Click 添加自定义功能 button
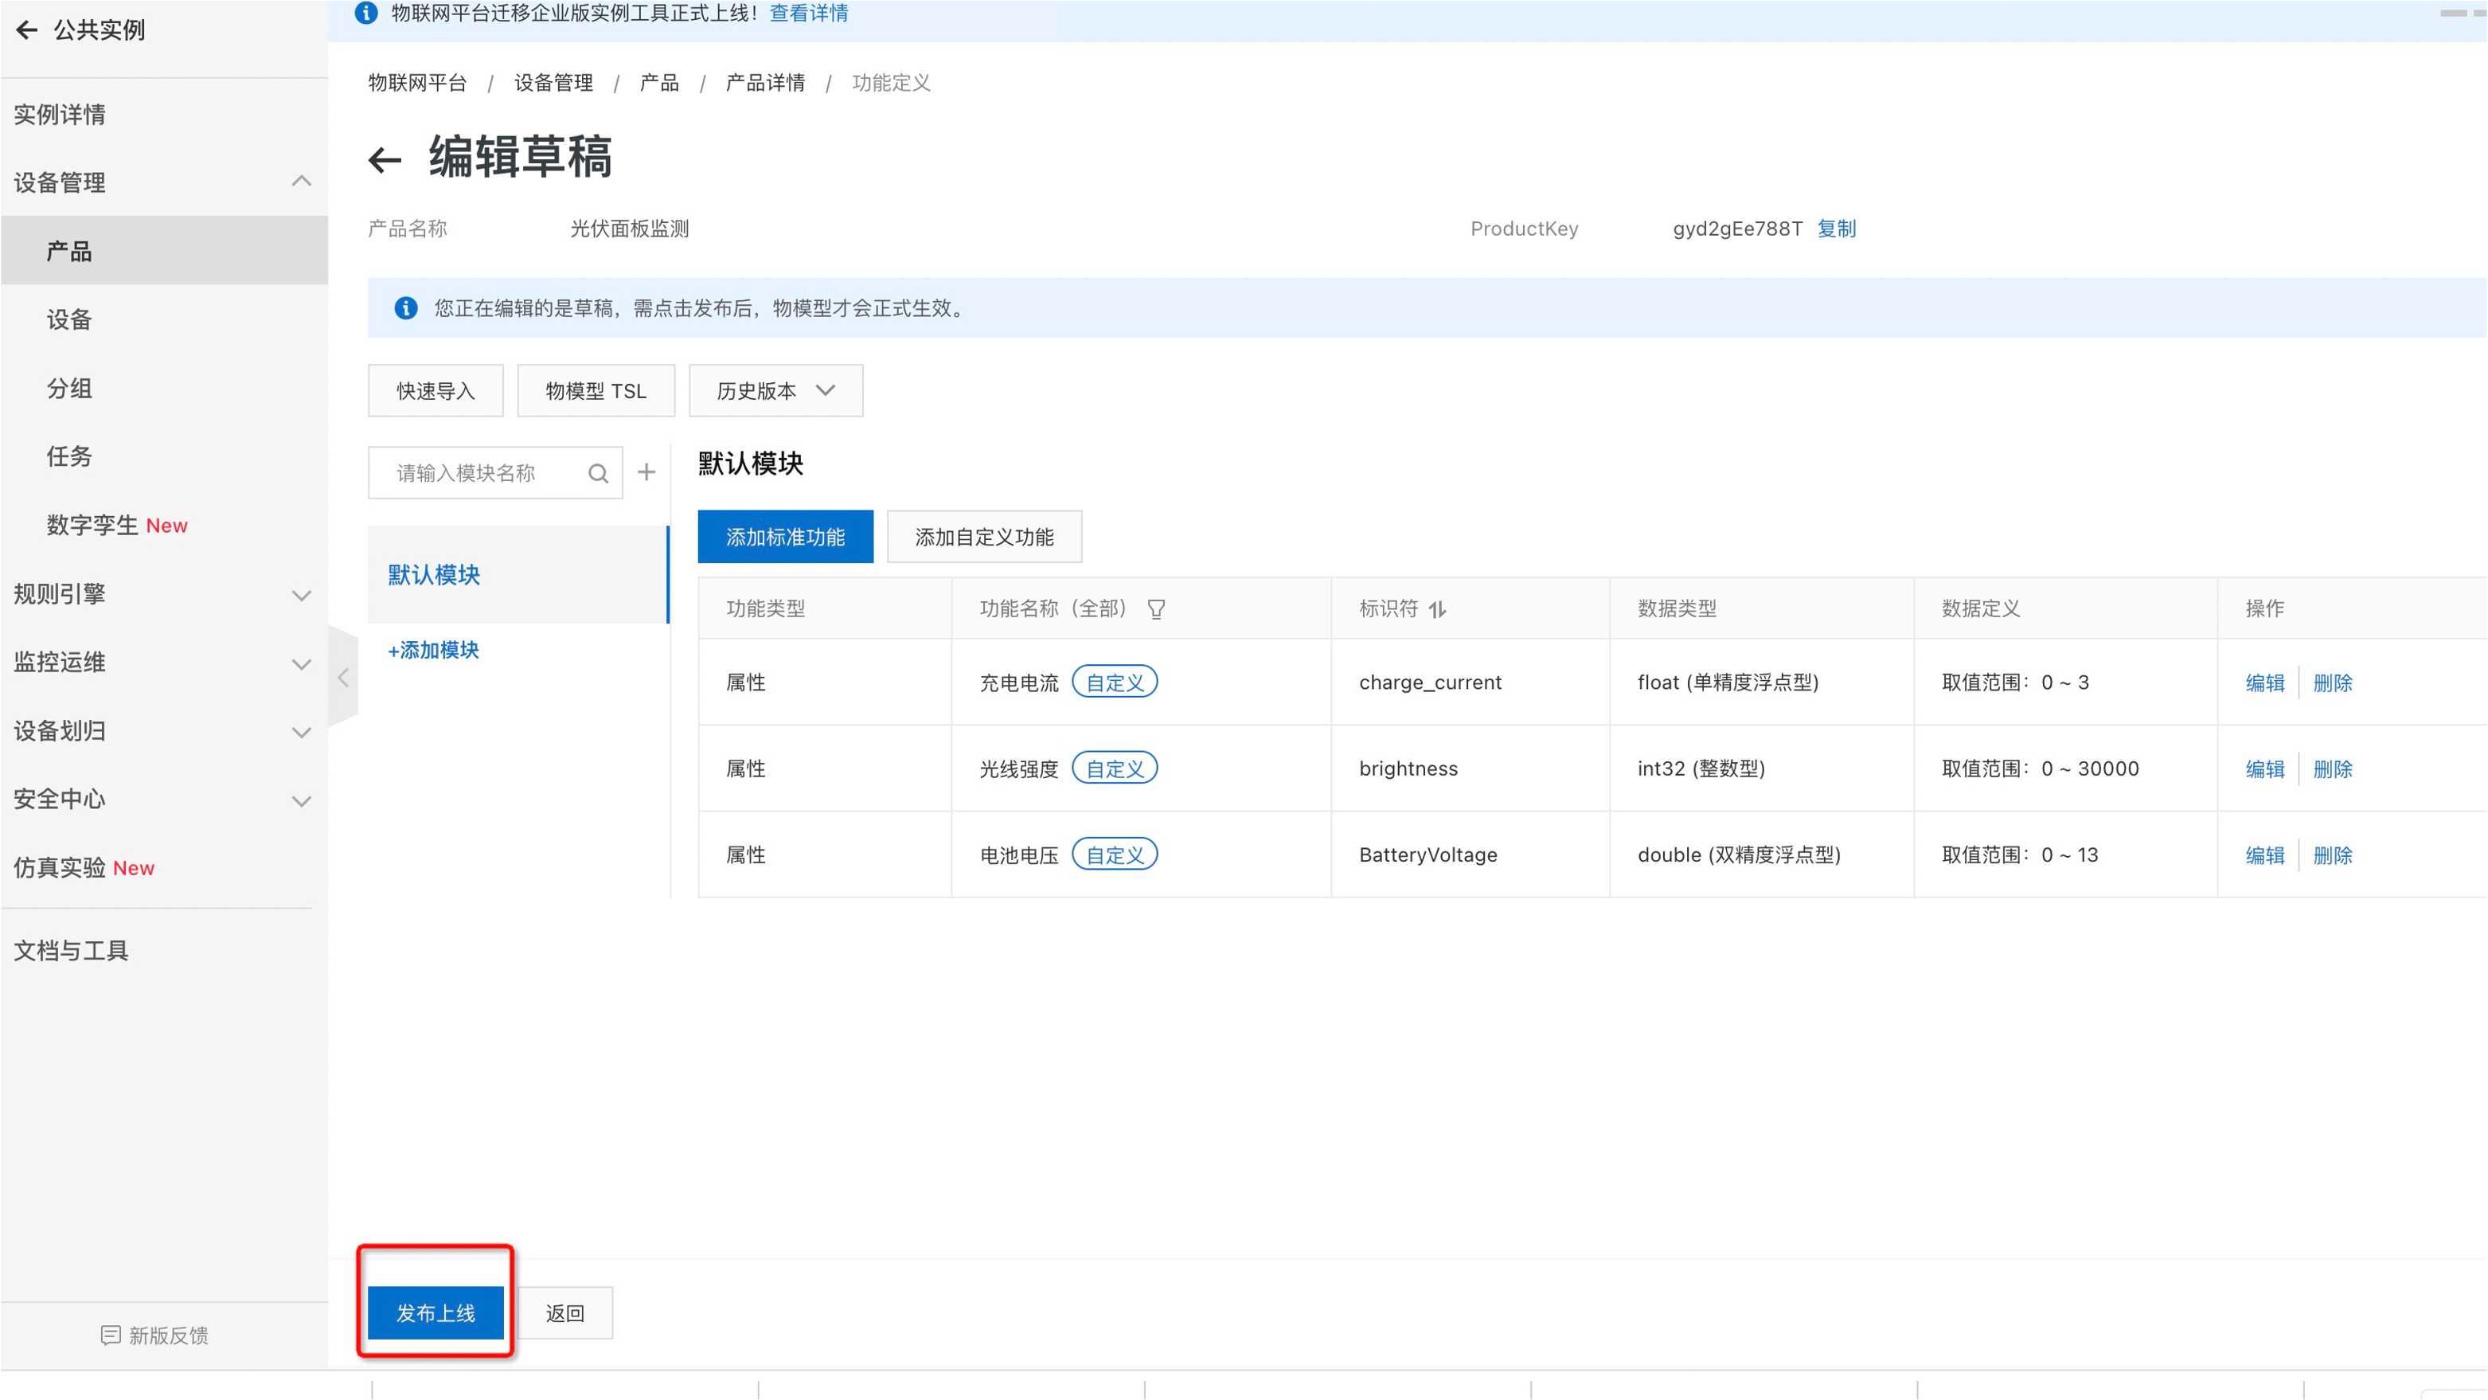Image resolution: width=2488 pixels, height=1400 pixels. point(984,536)
